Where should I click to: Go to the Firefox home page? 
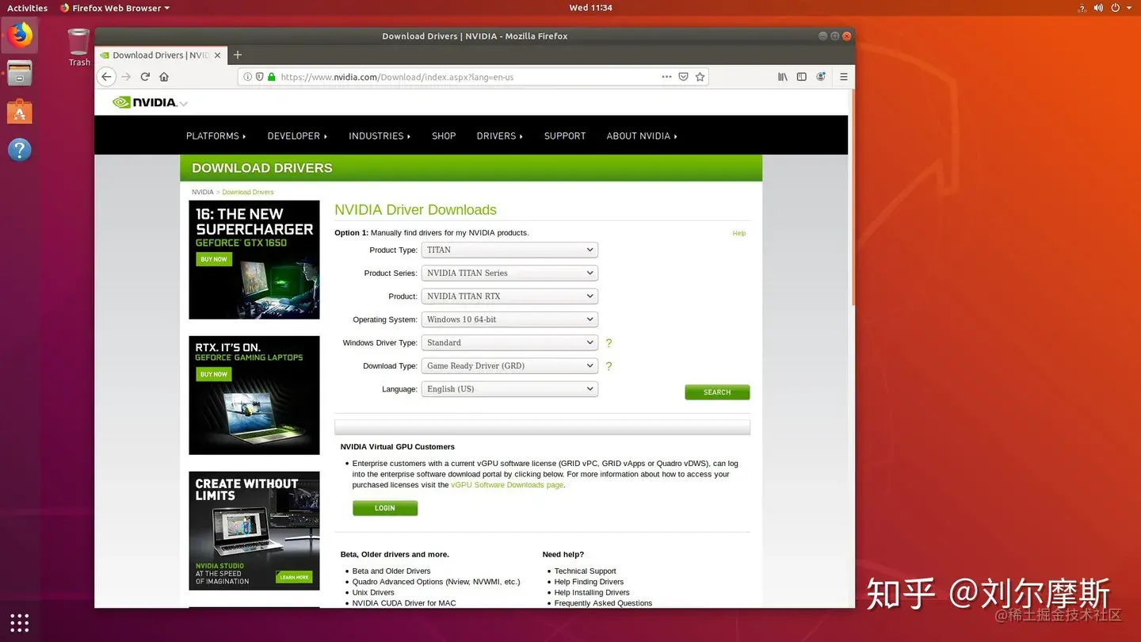point(164,77)
